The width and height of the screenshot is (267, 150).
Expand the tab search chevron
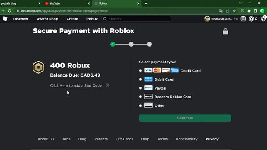240,3
